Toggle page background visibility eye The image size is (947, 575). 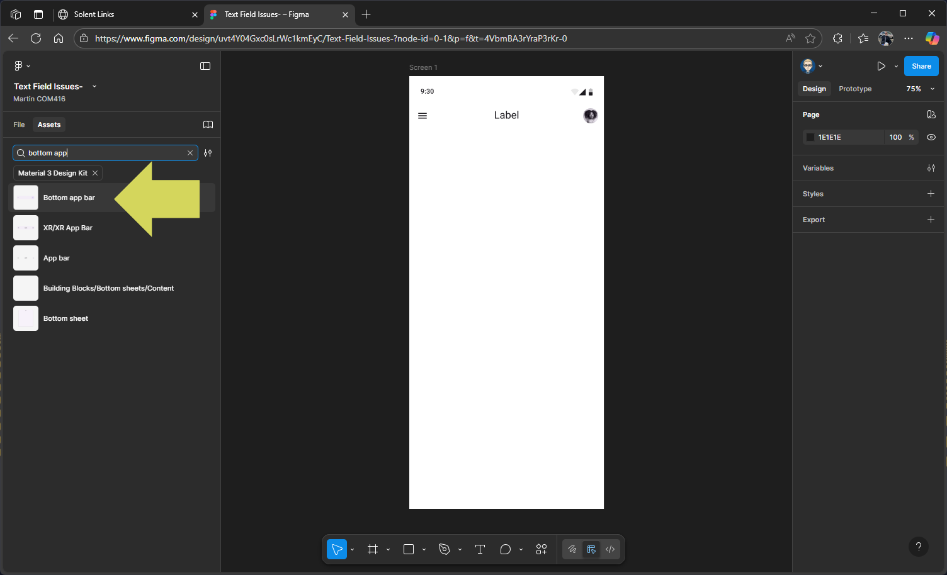pos(931,137)
